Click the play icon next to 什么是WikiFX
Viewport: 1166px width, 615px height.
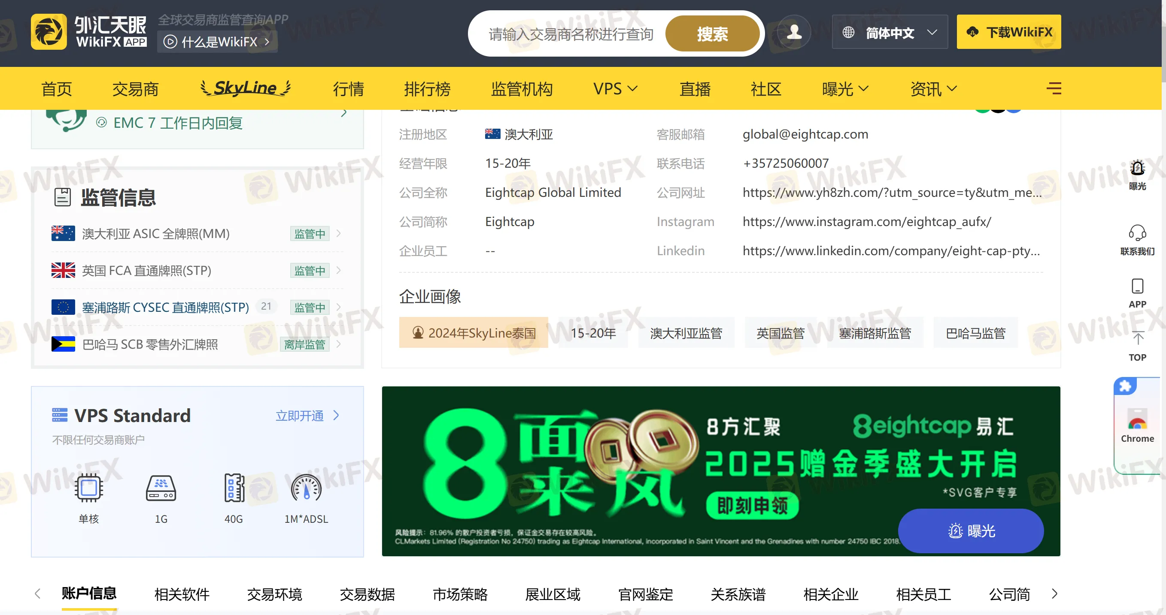pos(170,42)
